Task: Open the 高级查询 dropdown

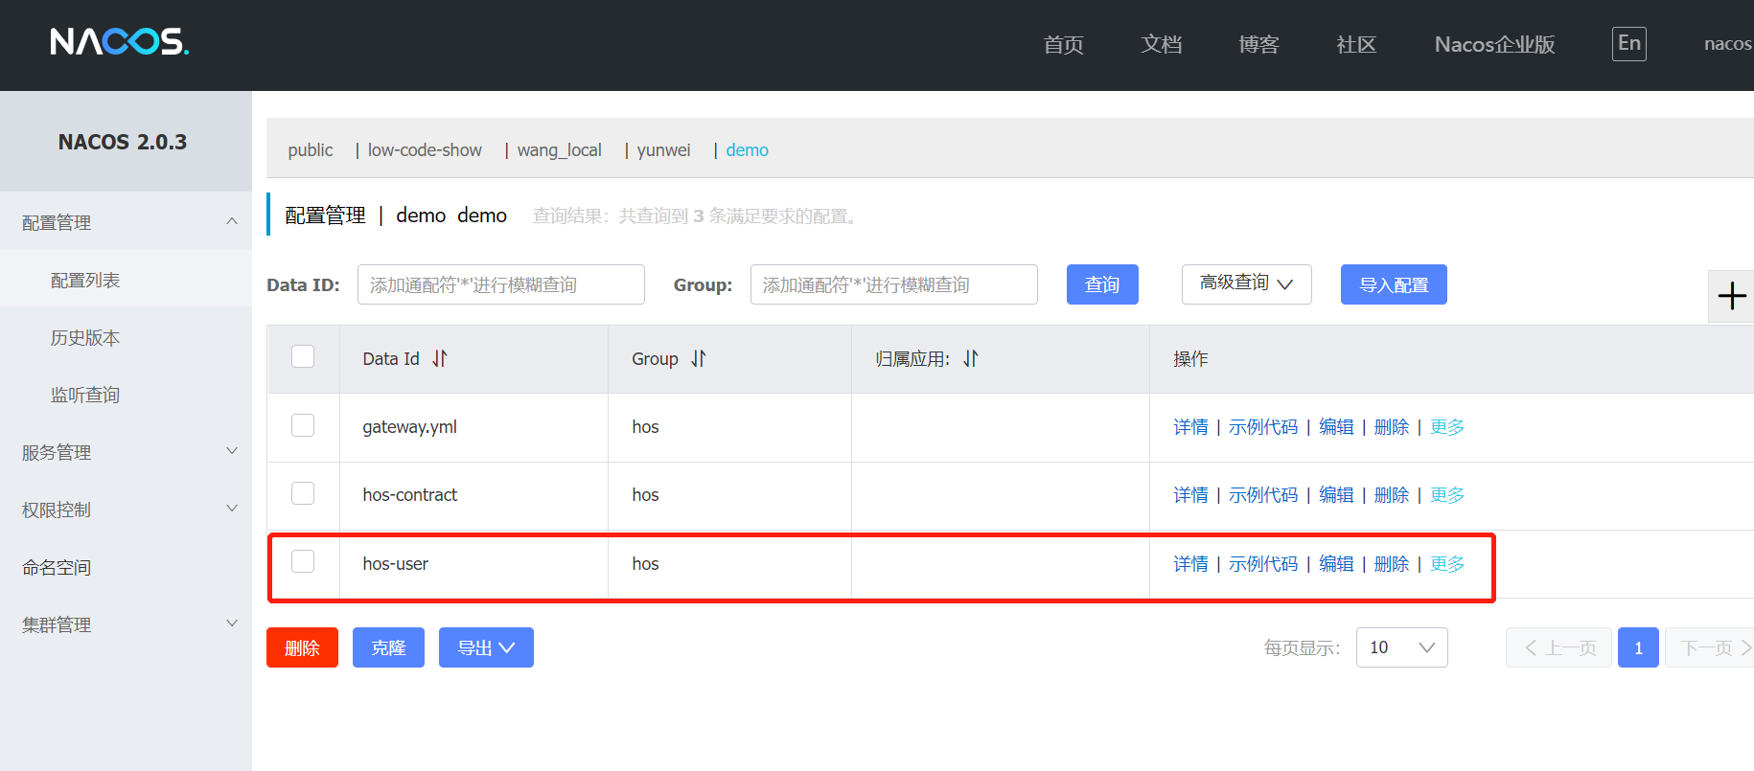Action: click(1246, 284)
